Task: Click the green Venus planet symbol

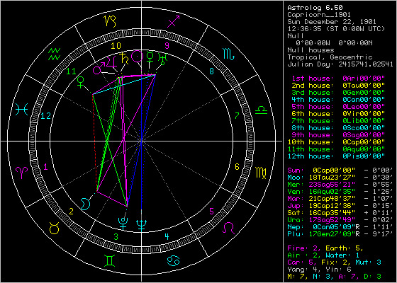Action: tap(81, 83)
